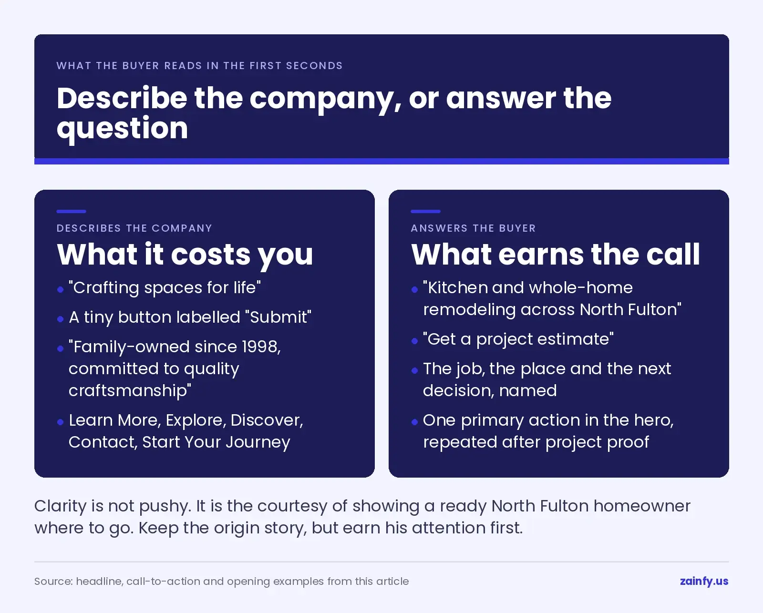
Task: Click the 'Clarity is not pushy' paragraph
Action: point(362,517)
